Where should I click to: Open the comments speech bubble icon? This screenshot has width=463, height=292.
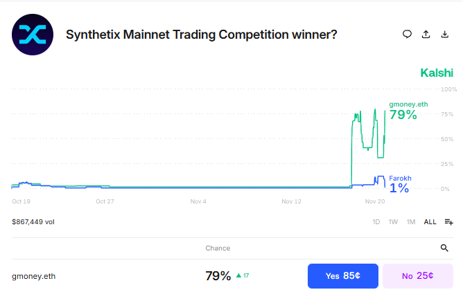408,34
